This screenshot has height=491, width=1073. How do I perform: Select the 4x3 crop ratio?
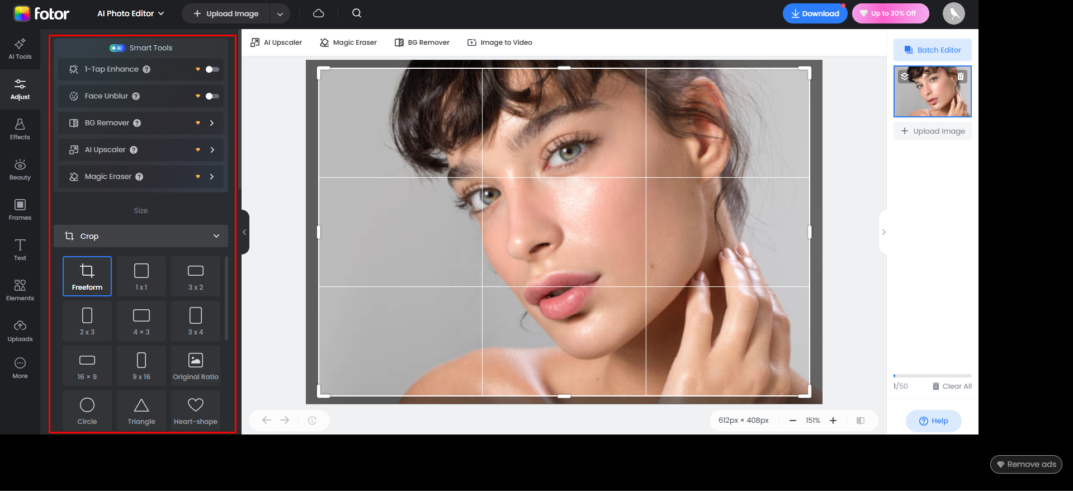point(141,321)
